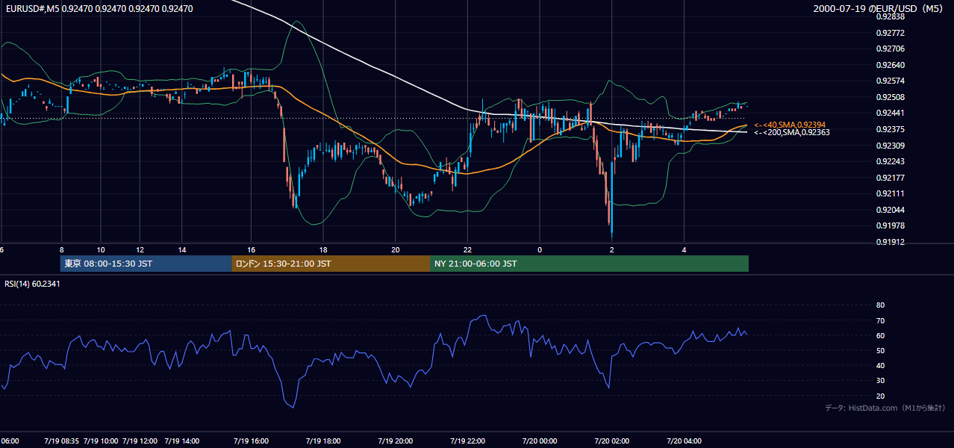This screenshot has width=954, height=448.
Task: Click RSI scale value 60
Action: click(880, 335)
